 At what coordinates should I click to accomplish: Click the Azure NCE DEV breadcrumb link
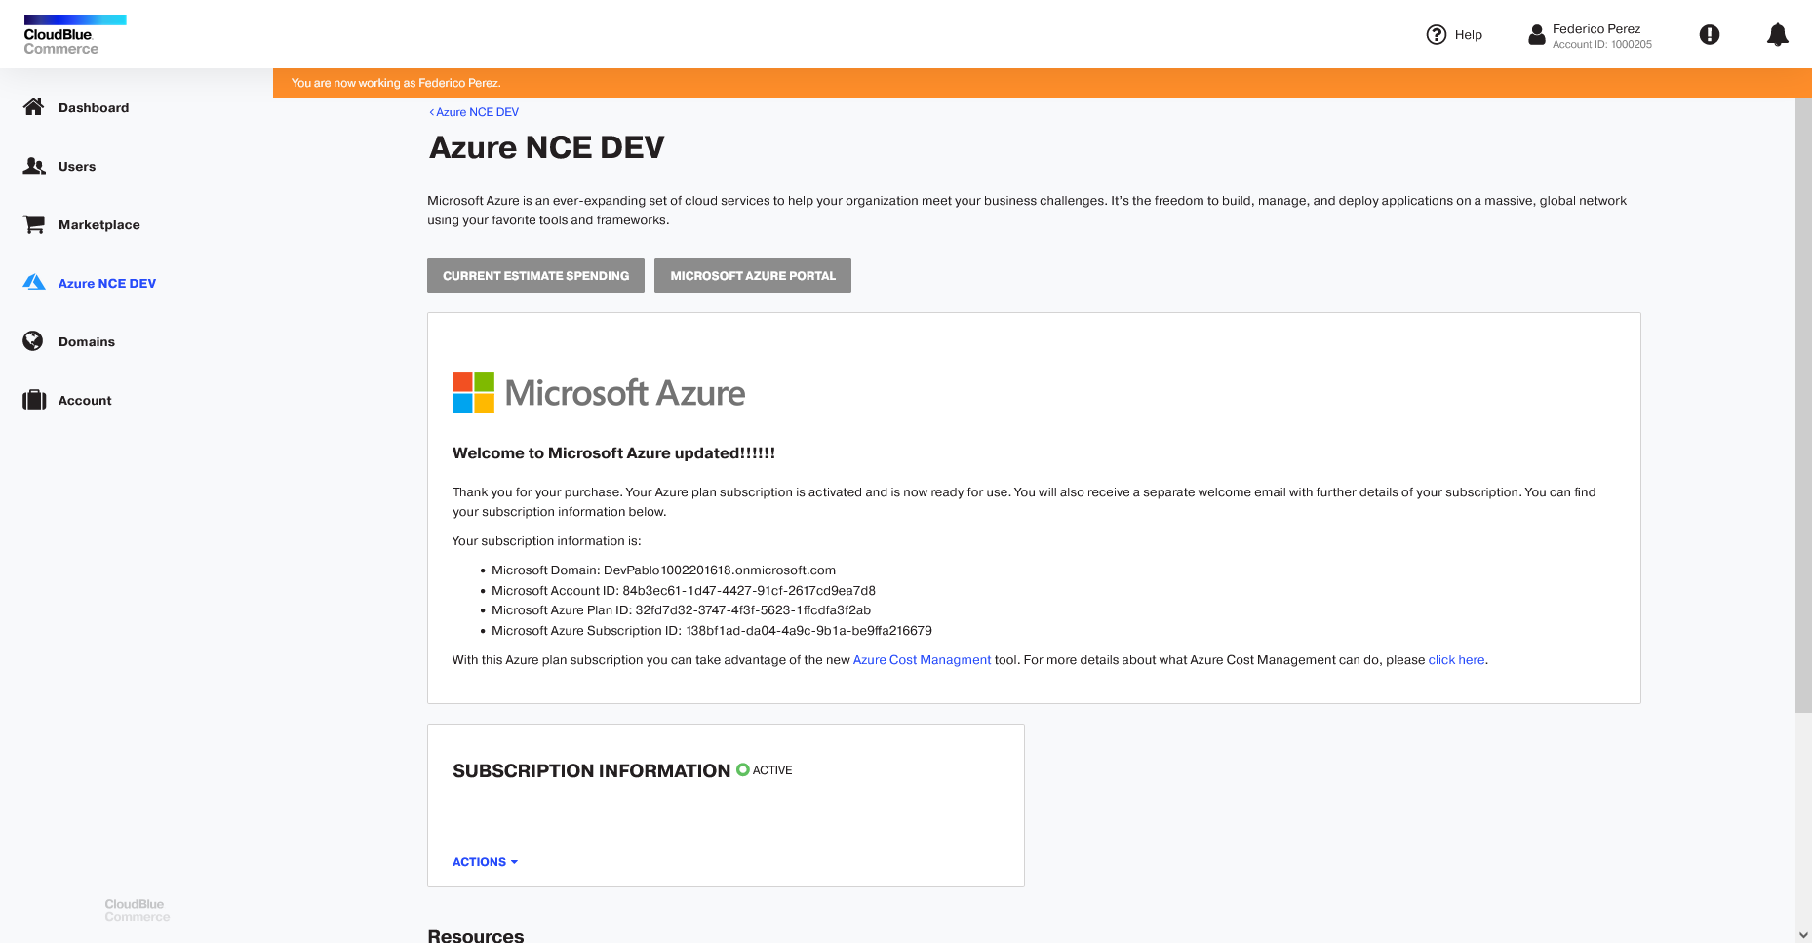[474, 112]
